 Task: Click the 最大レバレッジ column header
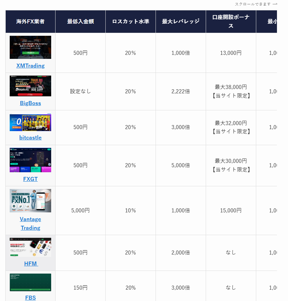(x=181, y=22)
